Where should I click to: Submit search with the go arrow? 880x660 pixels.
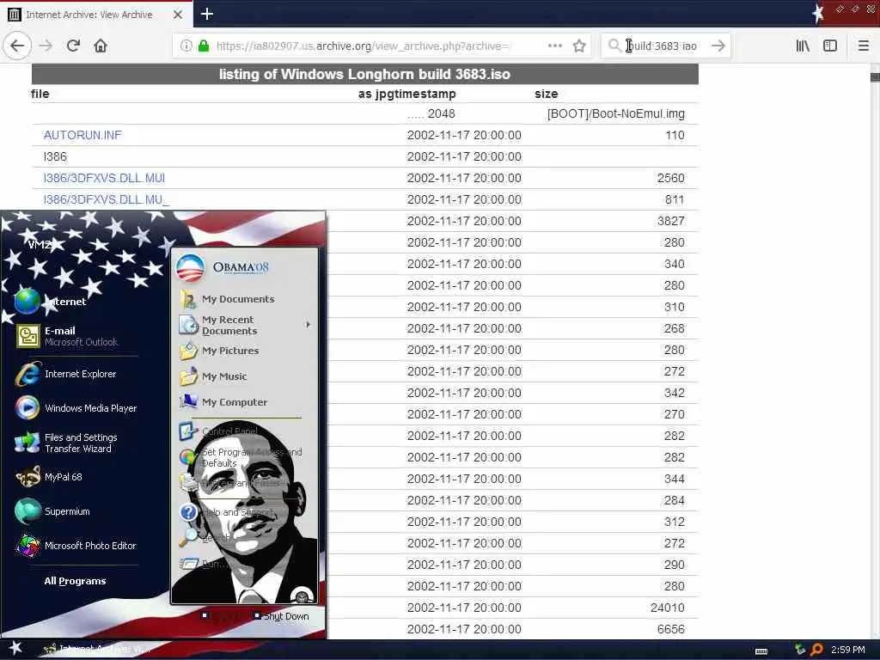click(718, 46)
